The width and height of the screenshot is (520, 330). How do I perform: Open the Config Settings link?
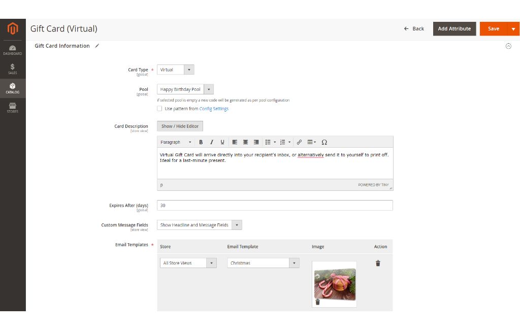click(x=214, y=109)
